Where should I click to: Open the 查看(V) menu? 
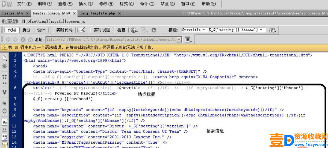click(x=65, y=4)
